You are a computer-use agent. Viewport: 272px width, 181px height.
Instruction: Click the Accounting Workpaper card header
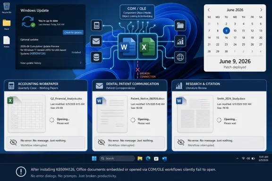[46, 86]
